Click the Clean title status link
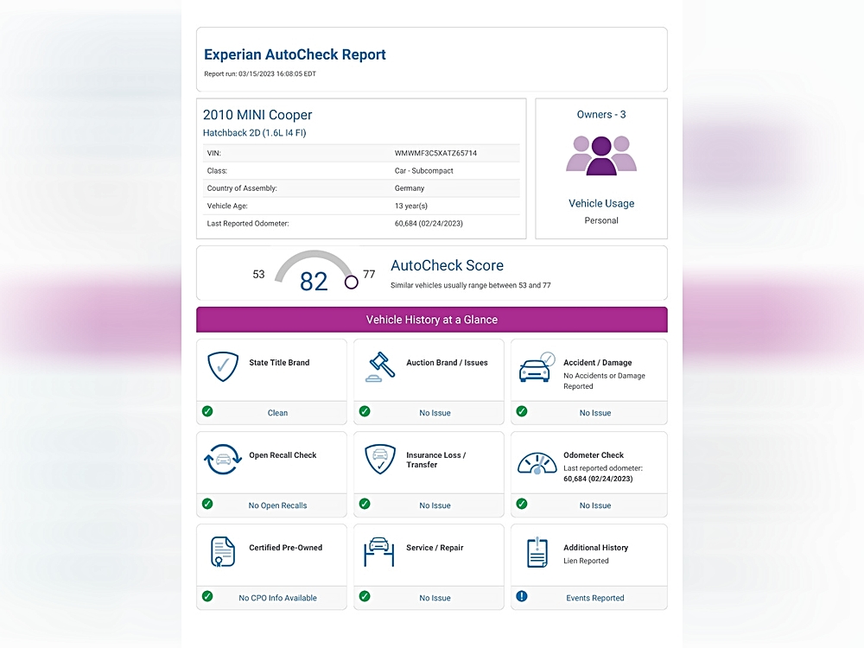 pos(277,413)
